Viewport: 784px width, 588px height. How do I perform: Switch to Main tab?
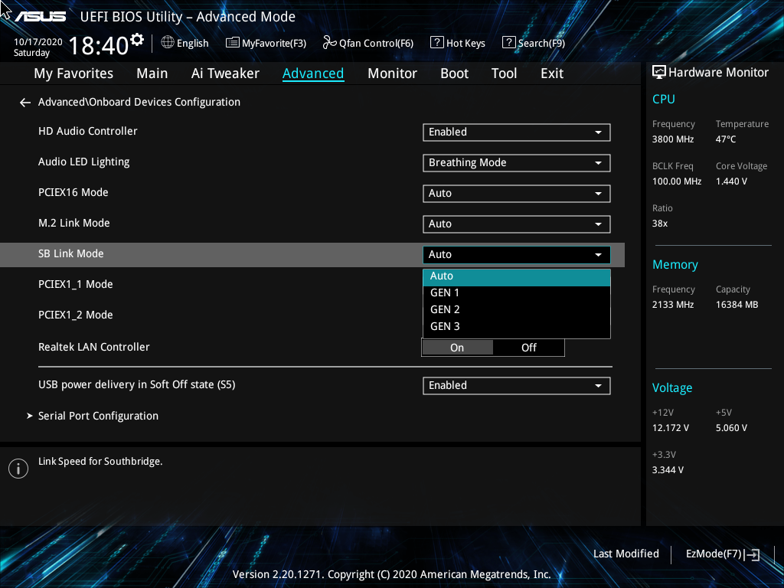point(152,73)
